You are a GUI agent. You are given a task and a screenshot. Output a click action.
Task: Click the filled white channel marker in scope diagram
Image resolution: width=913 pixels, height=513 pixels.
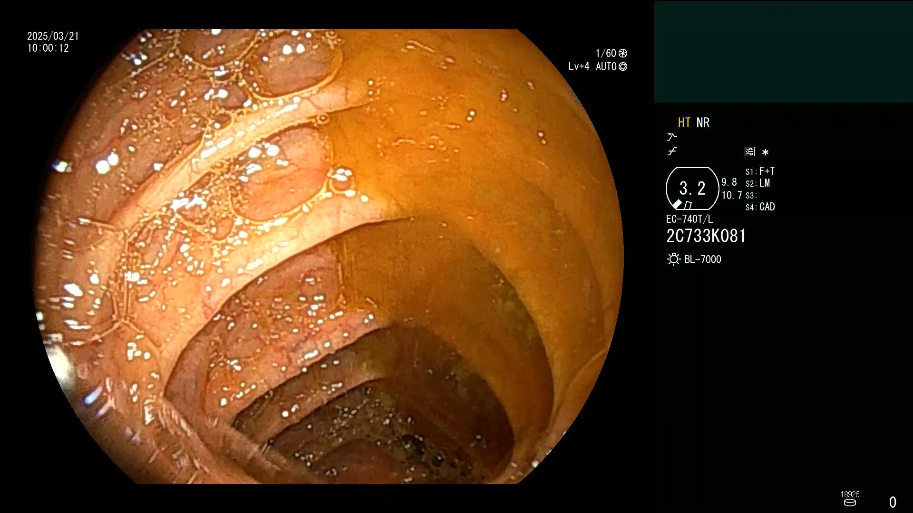677,204
